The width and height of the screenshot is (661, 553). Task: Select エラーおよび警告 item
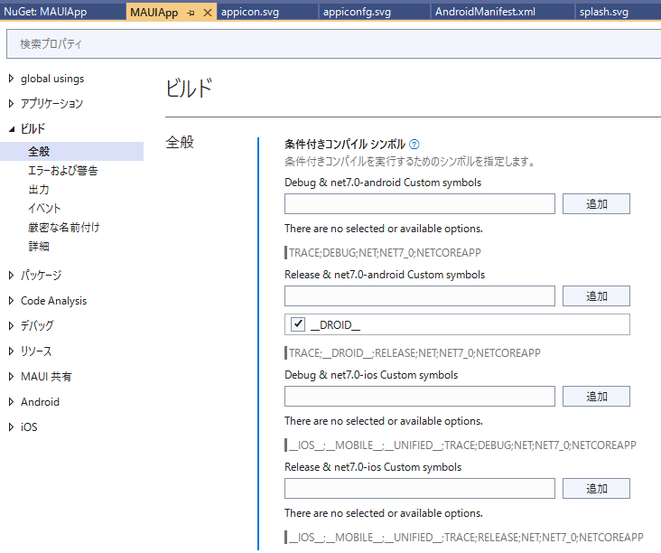click(x=63, y=171)
